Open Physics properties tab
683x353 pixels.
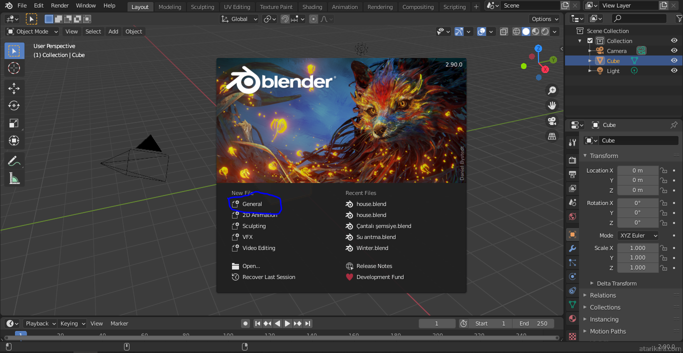point(572,276)
